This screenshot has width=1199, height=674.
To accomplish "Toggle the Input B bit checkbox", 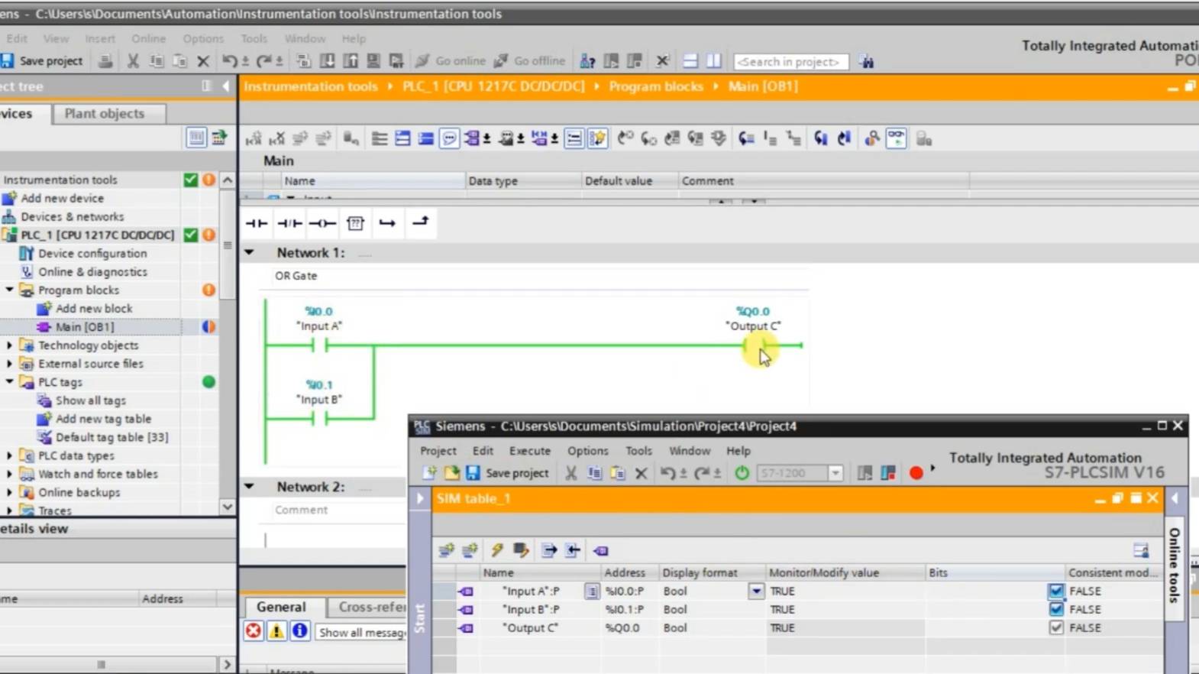I will click(1055, 609).
